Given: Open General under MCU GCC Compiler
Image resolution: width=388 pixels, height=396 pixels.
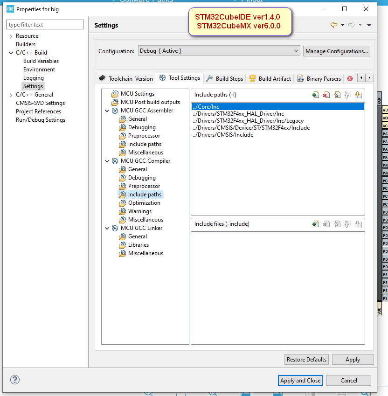Looking at the screenshot, I should coord(137,169).
